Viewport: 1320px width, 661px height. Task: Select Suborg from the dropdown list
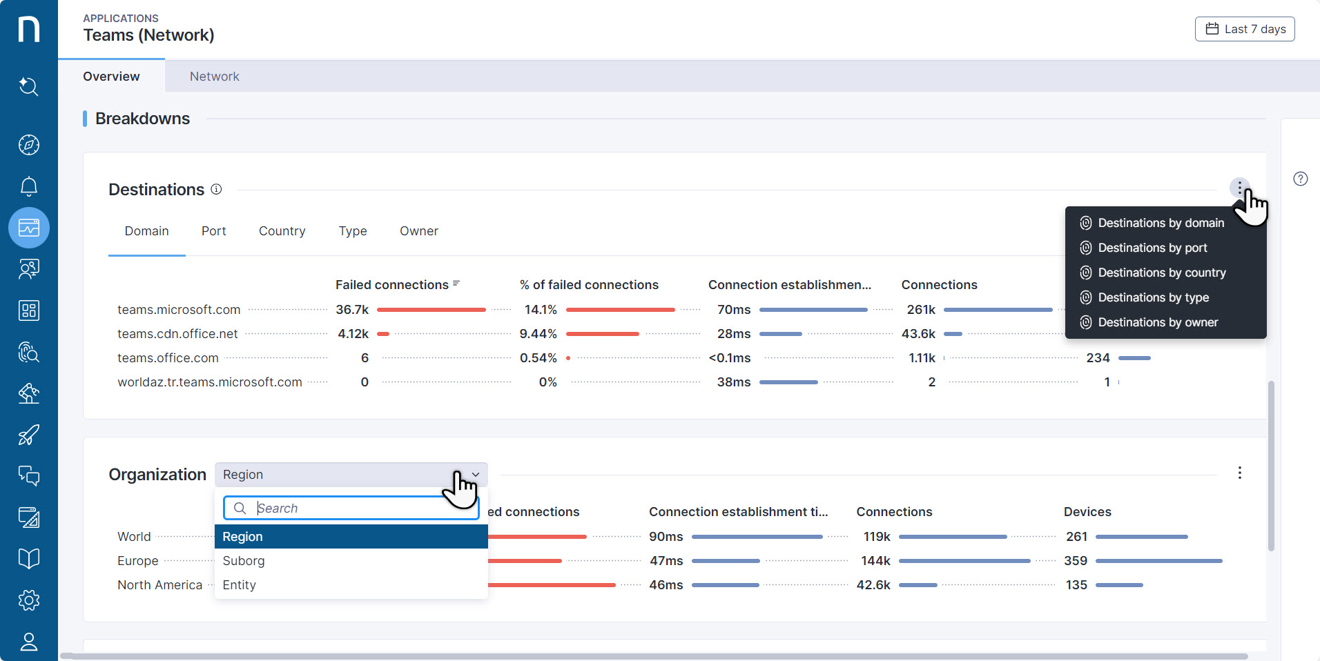[244, 561]
